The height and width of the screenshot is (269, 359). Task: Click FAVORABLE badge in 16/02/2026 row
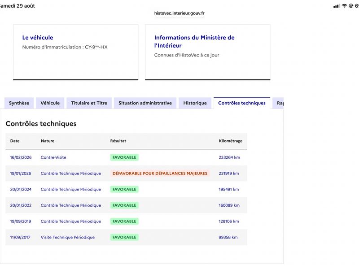124,157
